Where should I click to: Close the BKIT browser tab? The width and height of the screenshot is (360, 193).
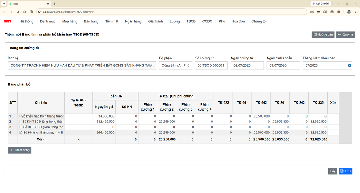pos(48,4)
